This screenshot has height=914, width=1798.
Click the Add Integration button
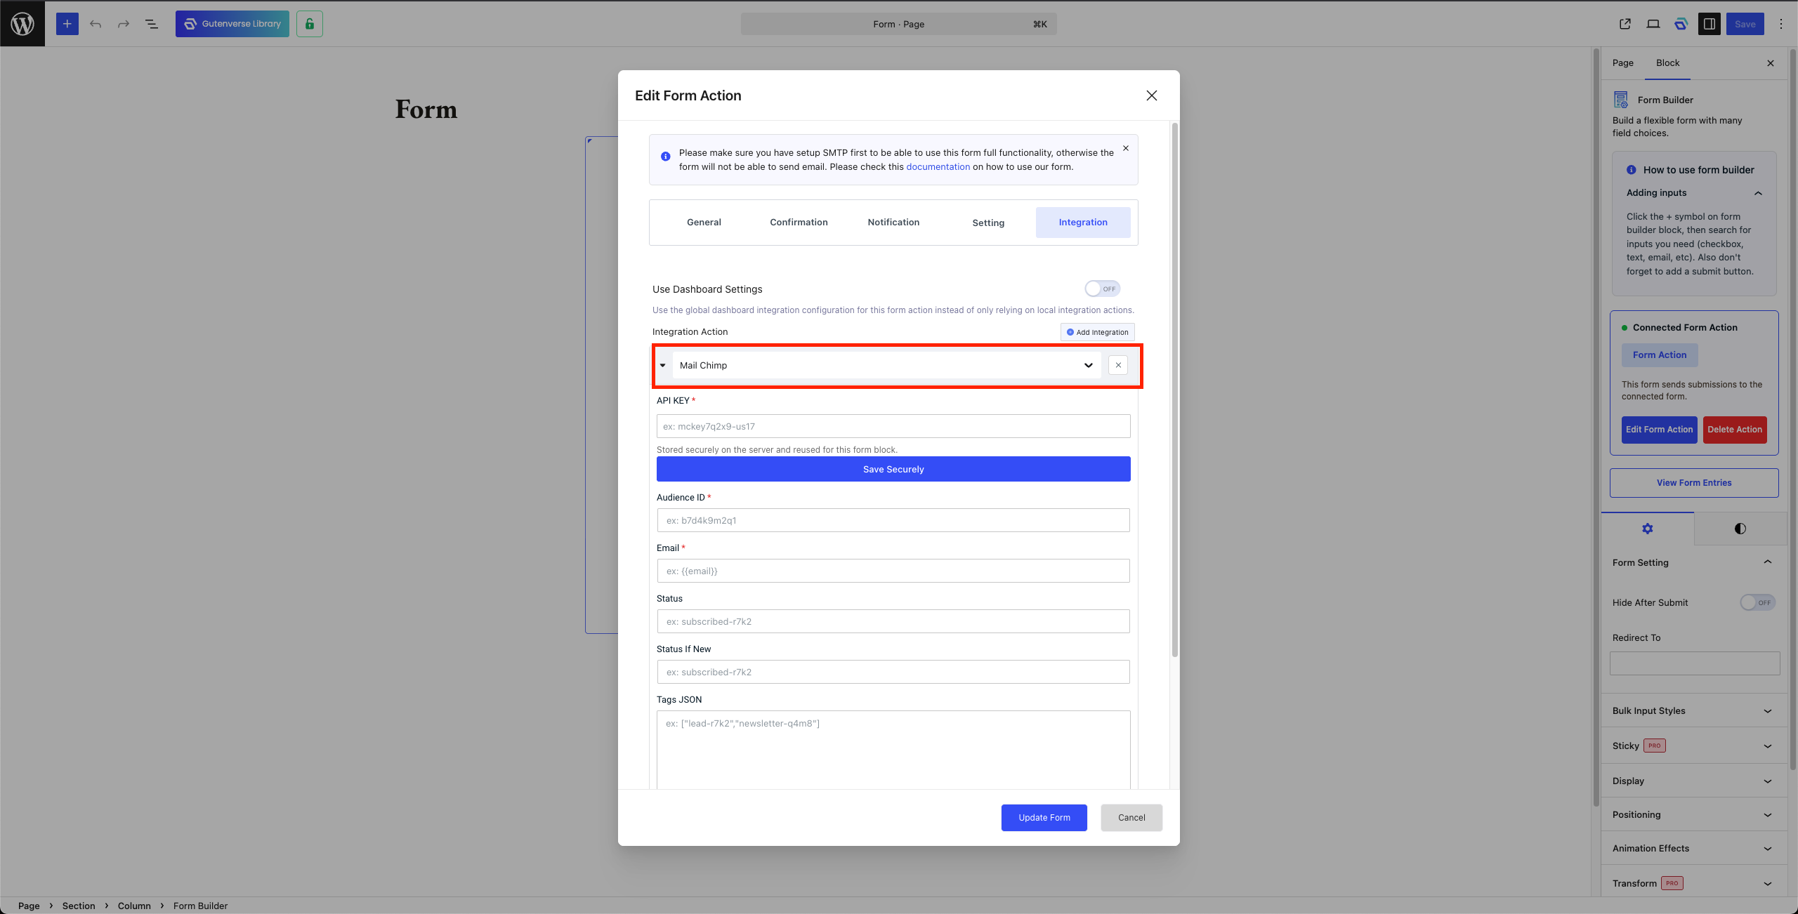1097,332
